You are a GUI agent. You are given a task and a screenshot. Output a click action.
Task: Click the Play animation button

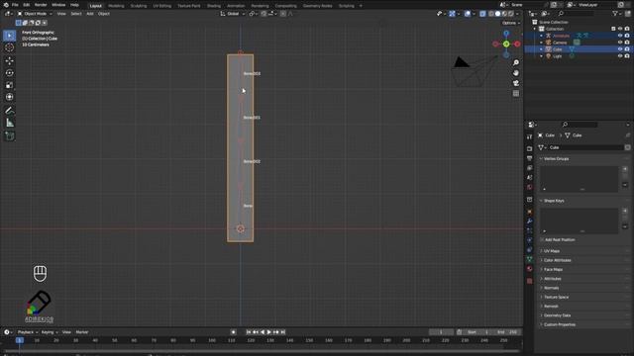(268, 332)
